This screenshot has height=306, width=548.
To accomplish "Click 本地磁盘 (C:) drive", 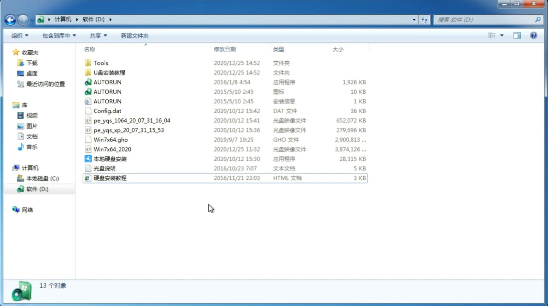I will [x=43, y=179].
